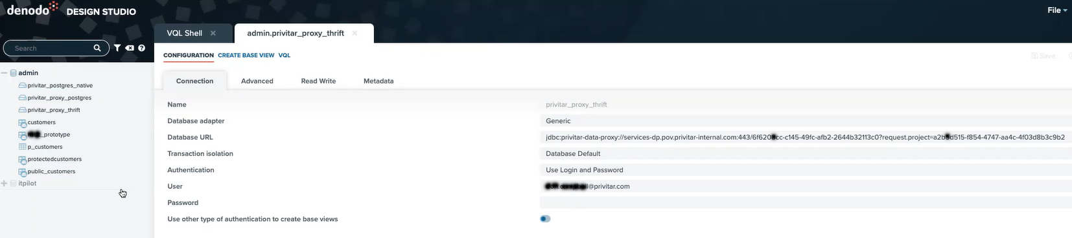Expand the itpilot database node
Viewport: 1072px width, 238px height.
pos(4,184)
